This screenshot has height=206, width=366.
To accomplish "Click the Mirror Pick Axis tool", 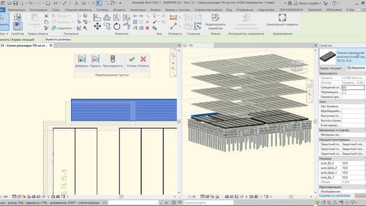I will [117, 18].
